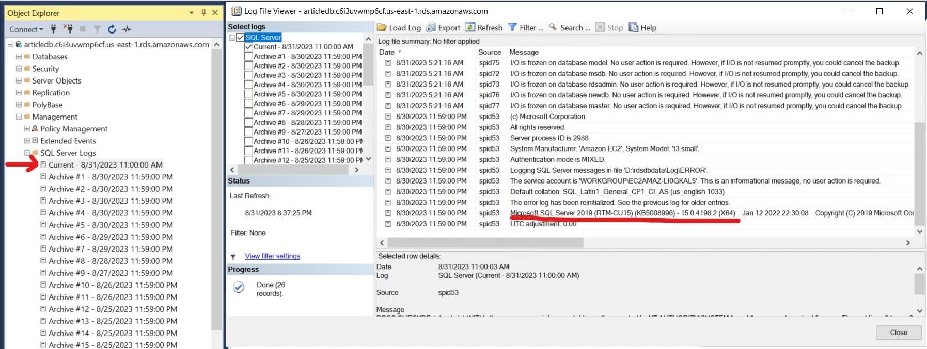Viewport: 927px width, 349px height.
Task: Select Archive #10 in Object Explorer tree
Action: [x=113, y=285]
